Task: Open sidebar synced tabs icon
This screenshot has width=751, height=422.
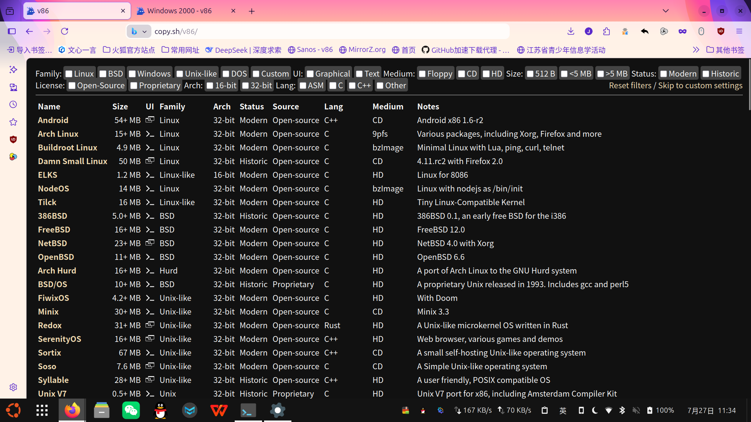Action: 13,87
